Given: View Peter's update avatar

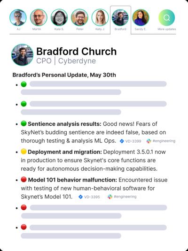Looking at the screenshot, I should 79,18.
